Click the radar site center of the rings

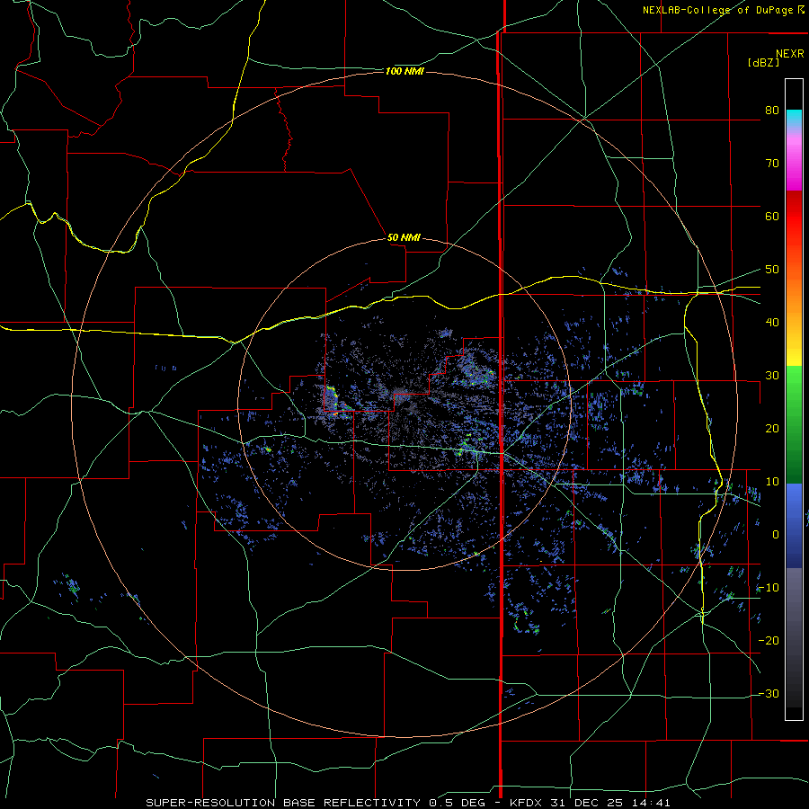click(x=404, y=404)
